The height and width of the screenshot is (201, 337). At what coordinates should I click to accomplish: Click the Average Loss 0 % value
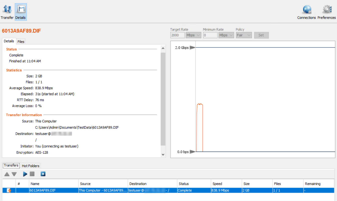(x=38, y=106)
